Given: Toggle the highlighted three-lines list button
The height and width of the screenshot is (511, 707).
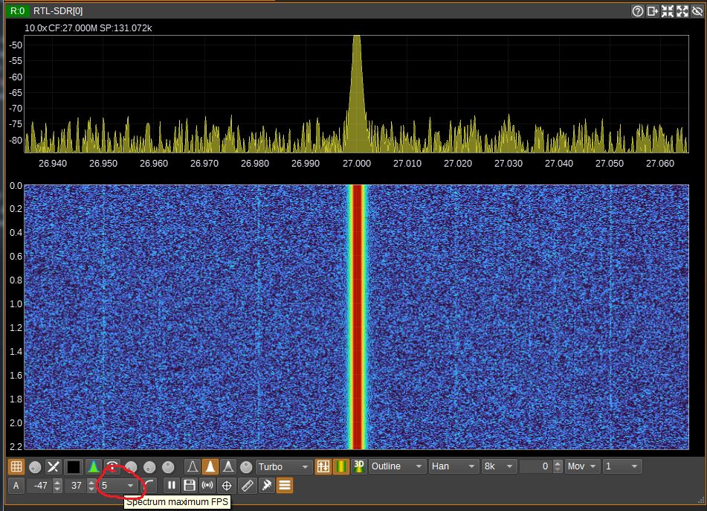Looking at the screenshot, I should [x=285, y=486].
